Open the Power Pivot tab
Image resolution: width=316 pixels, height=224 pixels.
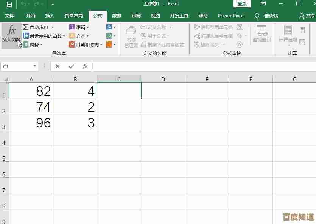pos(230,16)
